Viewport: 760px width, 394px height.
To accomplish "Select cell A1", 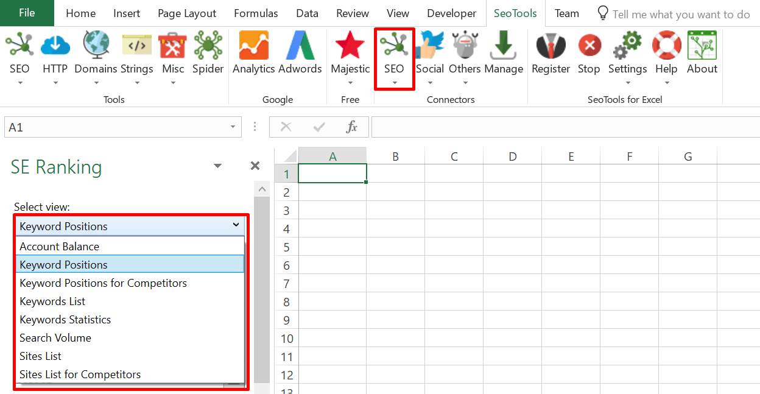I will click(332, 174).
